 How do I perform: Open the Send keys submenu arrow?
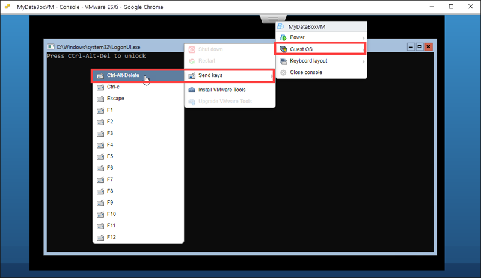point(272,76)
